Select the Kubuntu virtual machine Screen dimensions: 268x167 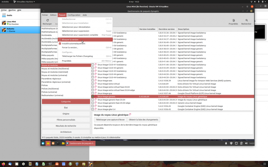(11, 30)
